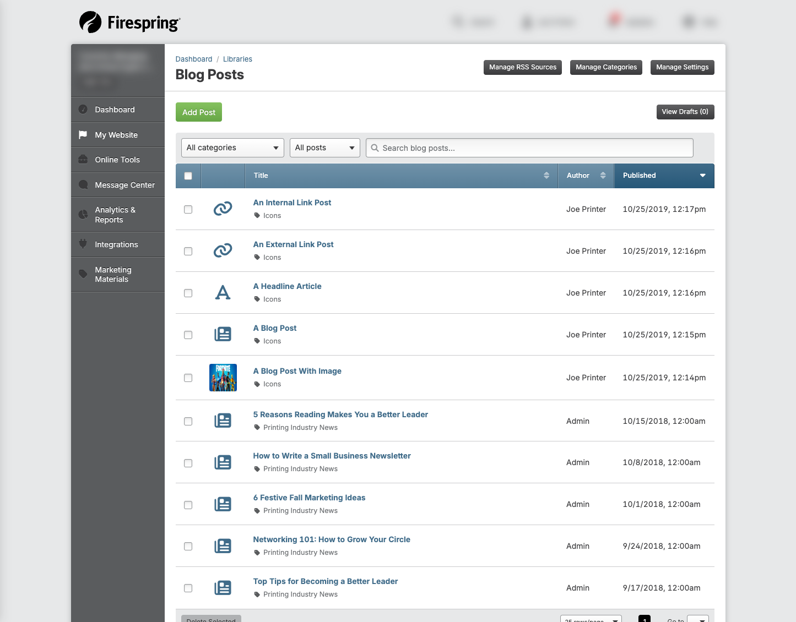Open Integrations in the sidebar

(x=118, y=244)
